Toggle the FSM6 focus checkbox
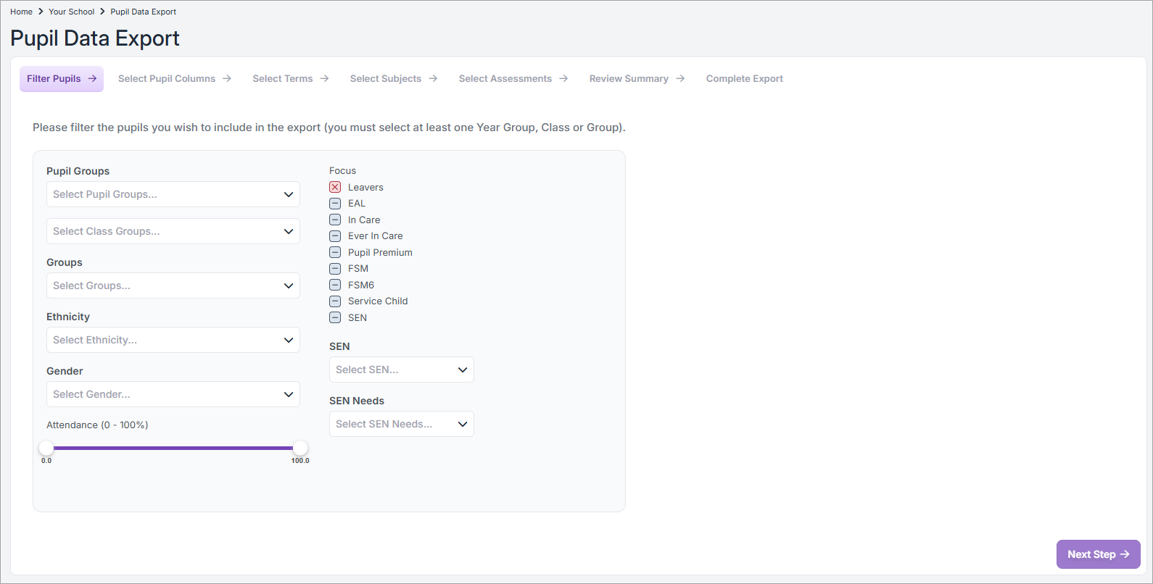The width and height of the screenshot is (1153, 584). [x=335, y=285]
